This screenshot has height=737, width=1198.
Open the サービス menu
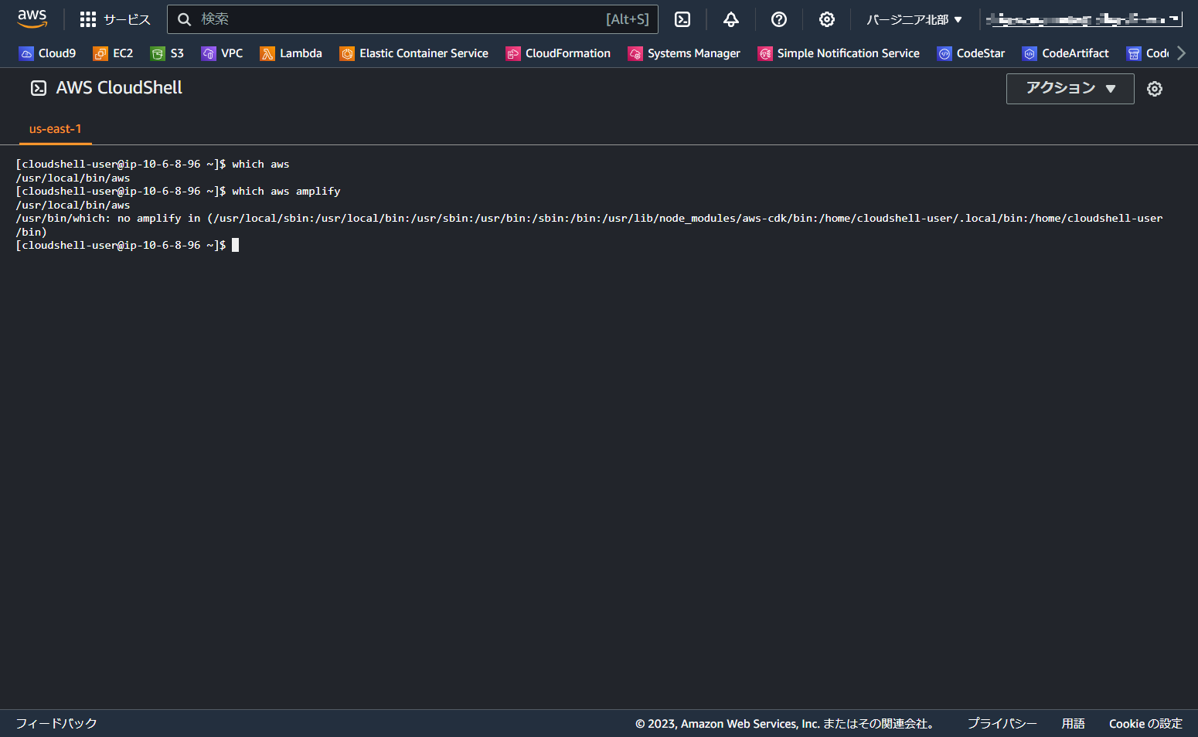(114, 19)
